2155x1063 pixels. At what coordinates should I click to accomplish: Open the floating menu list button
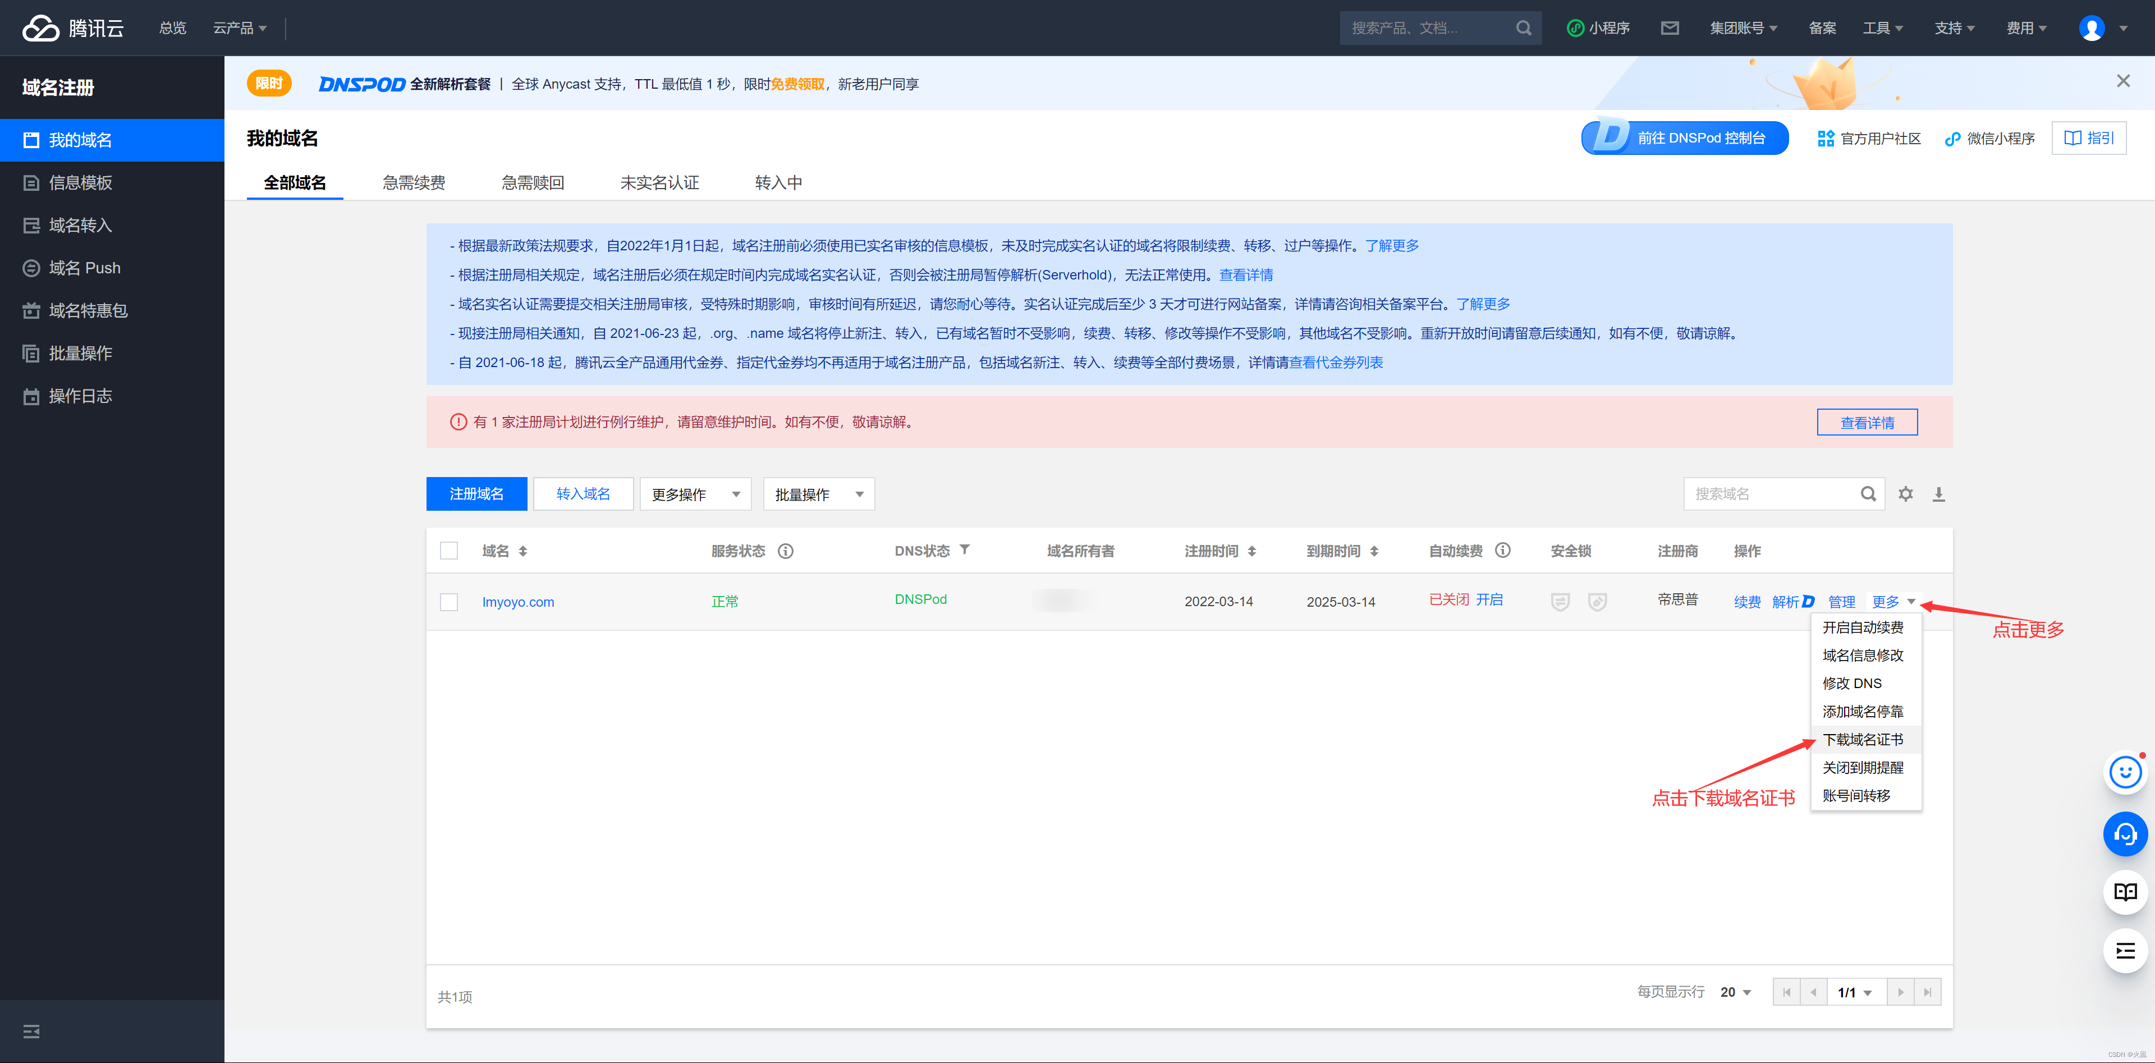tap(2125, 950)
